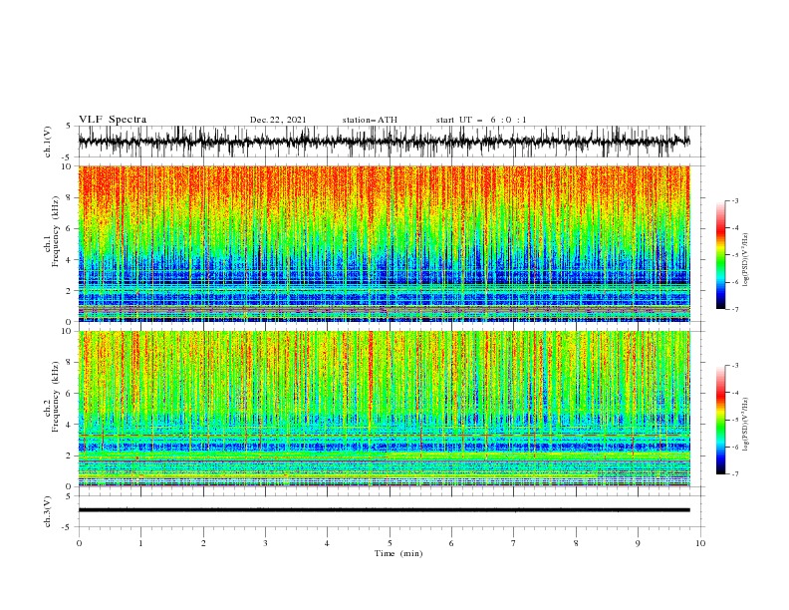Click the "ch.1(V)" axis label
Screen dimensions: 789x610
48,142
